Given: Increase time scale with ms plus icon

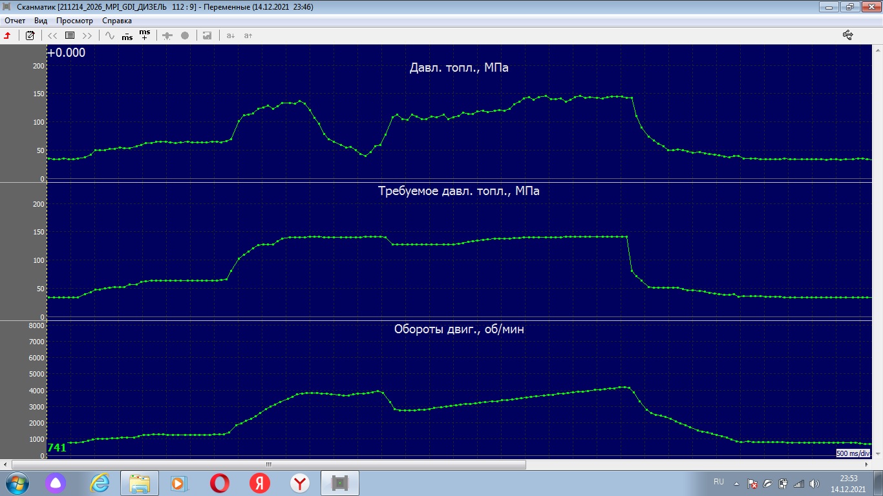Looking at the screenshot, I should [145, 35].
